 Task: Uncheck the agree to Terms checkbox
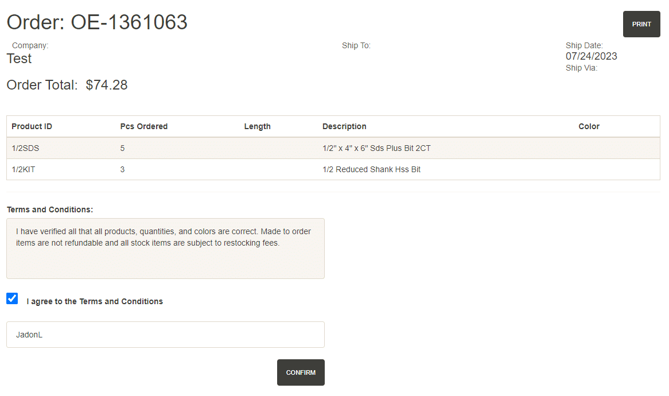coord(12,298)
